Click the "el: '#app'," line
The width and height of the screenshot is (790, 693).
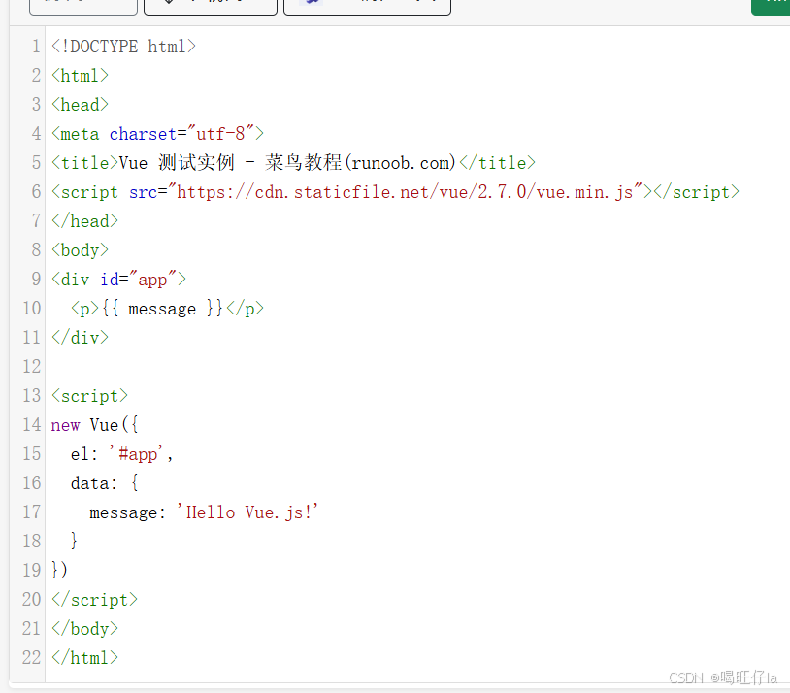point(122,454)
